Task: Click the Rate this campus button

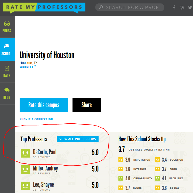Action: click(x=44, y=105)
